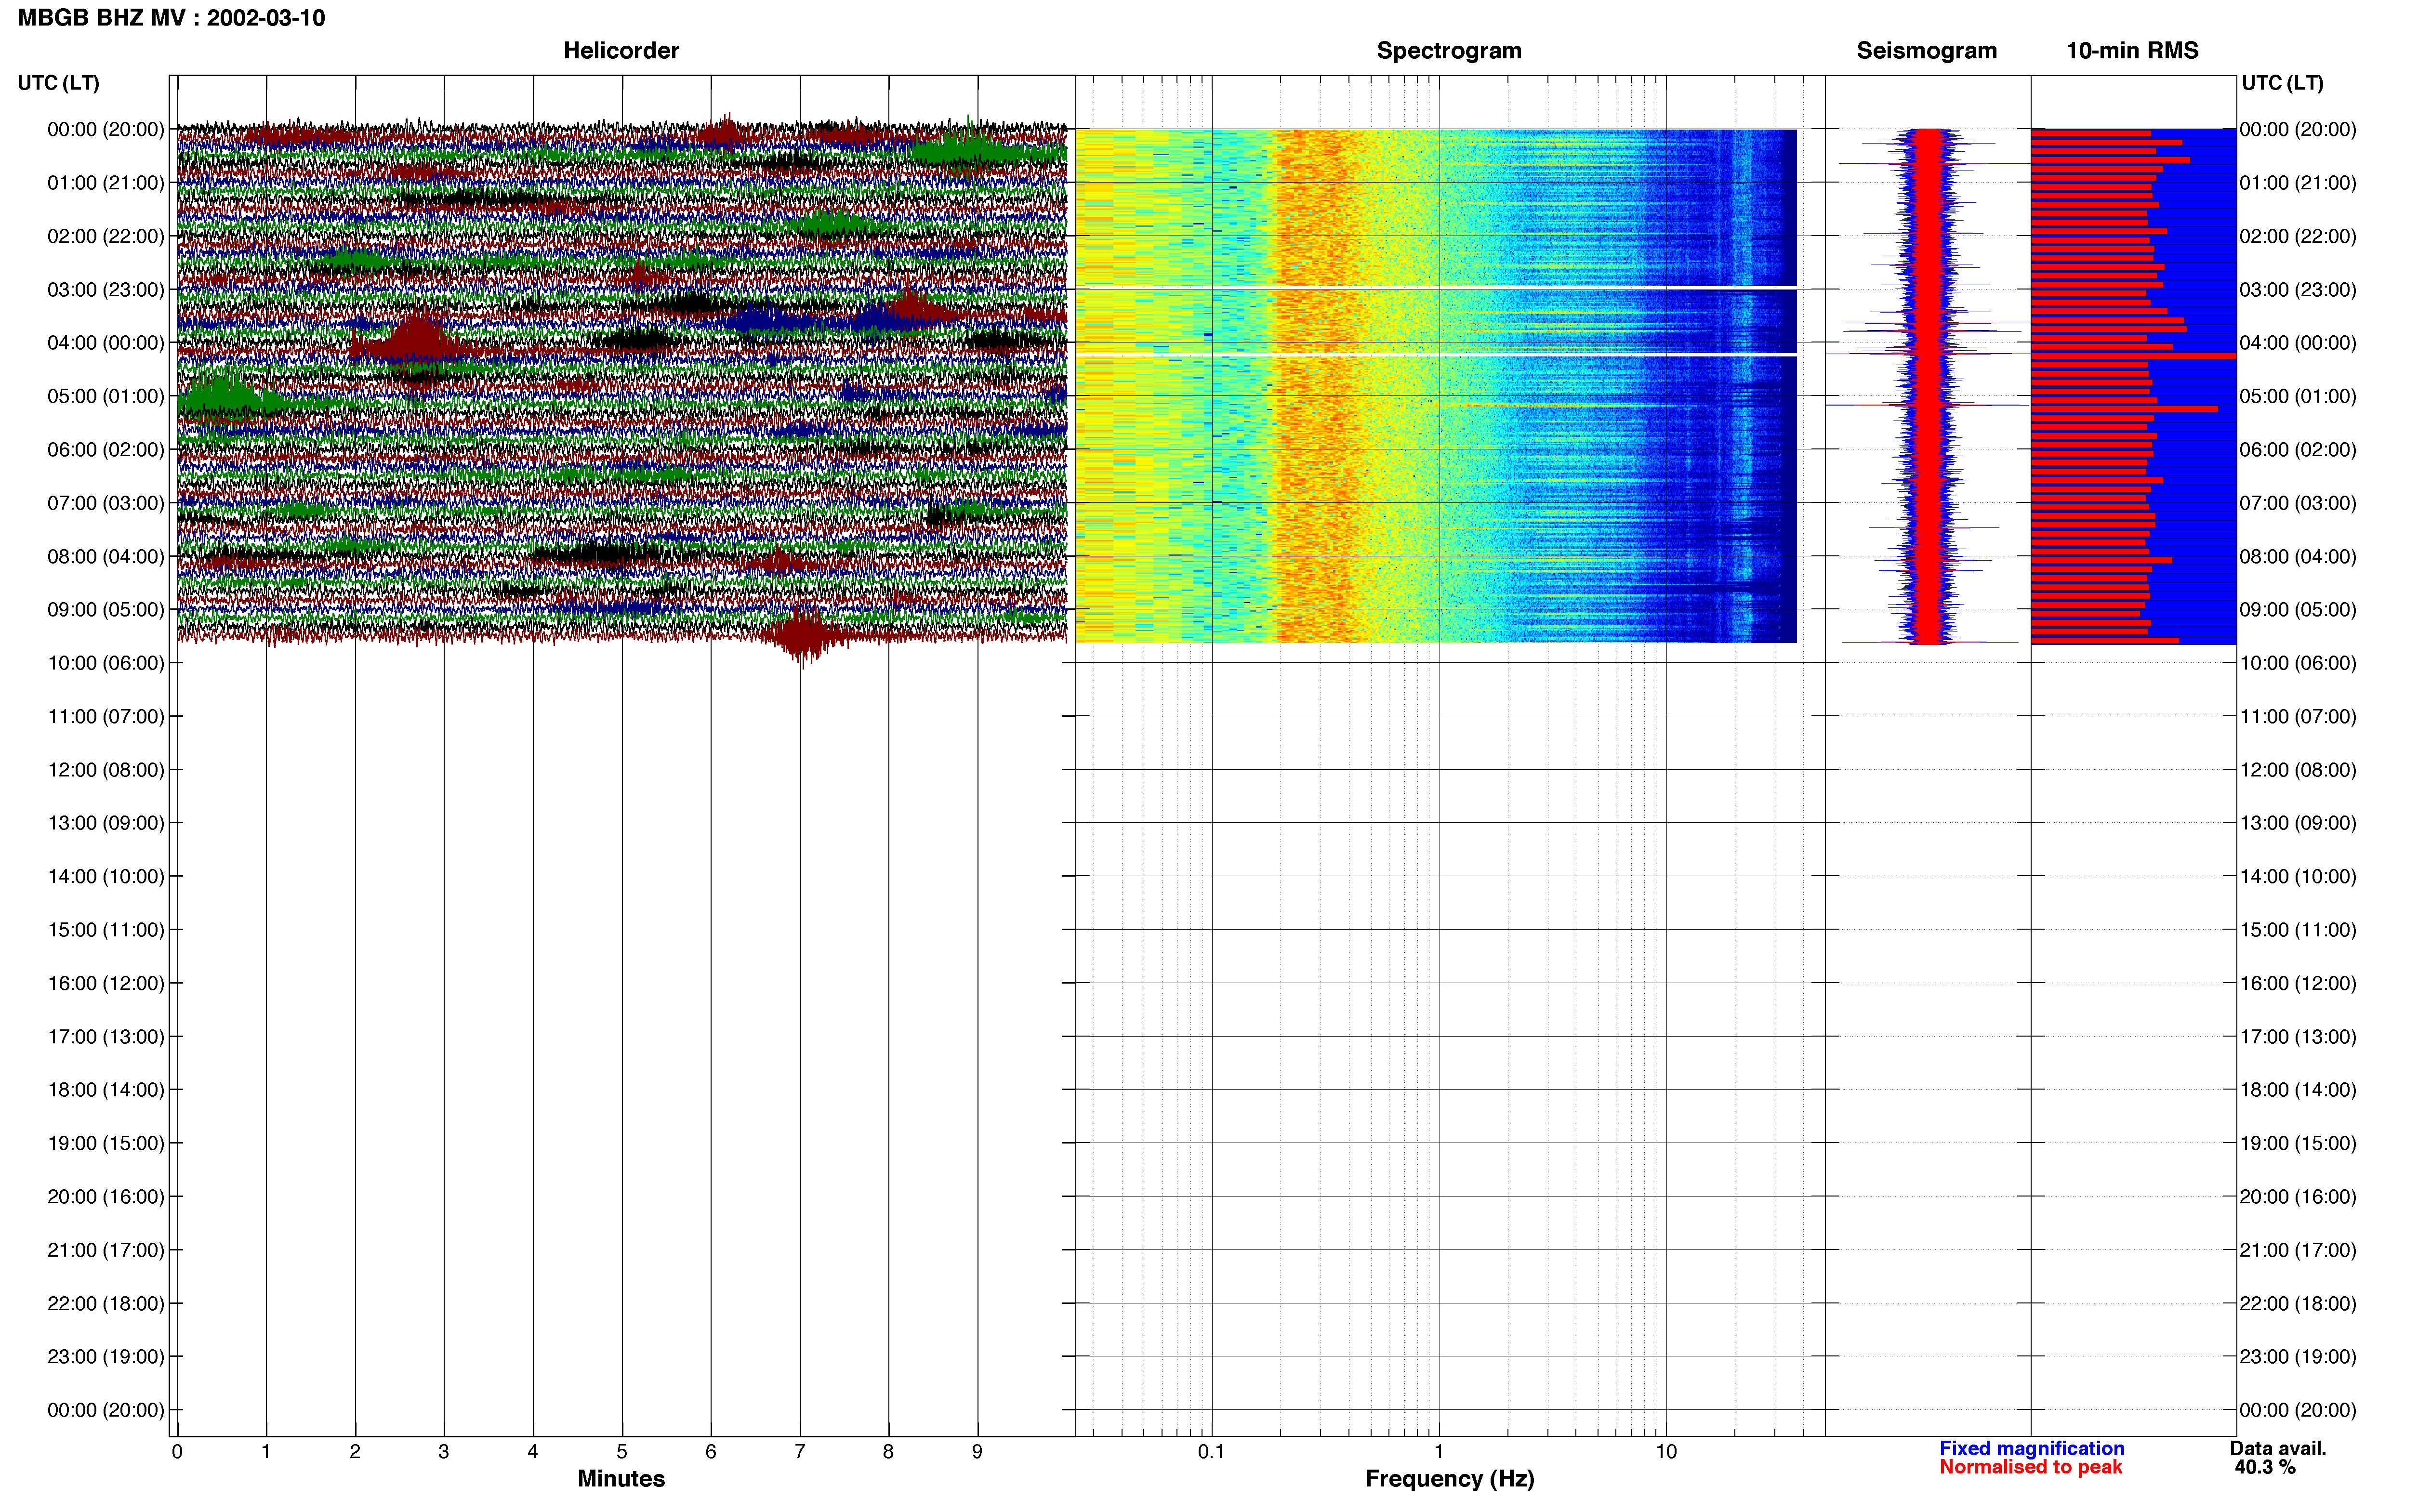The width and height of the screenshot is (2418, 1512).
Task: Click the left '07:00 (03:00)' time label
Action: (106, 503)
